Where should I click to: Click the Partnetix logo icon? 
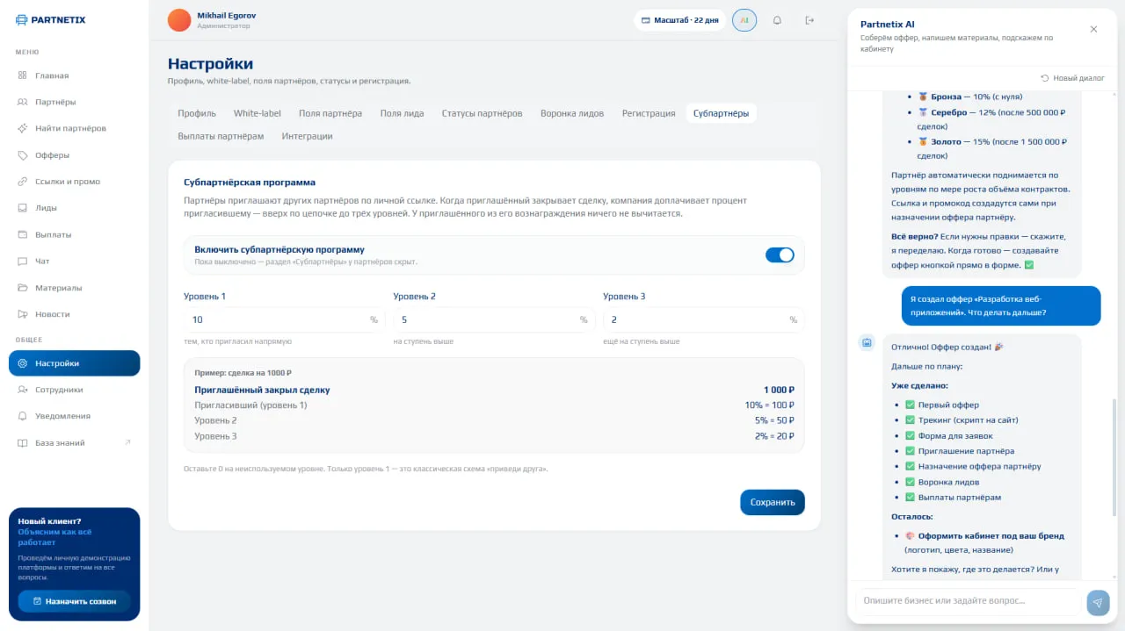tap(22, 19)
